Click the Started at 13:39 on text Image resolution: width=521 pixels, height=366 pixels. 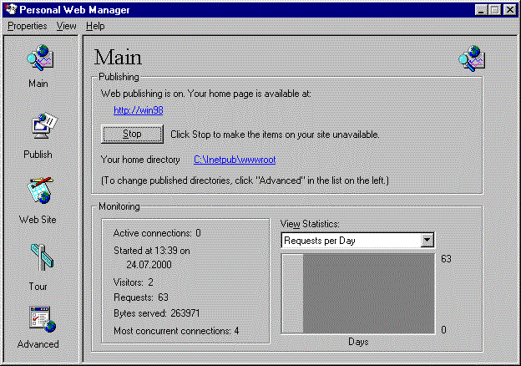coord(151,251)
